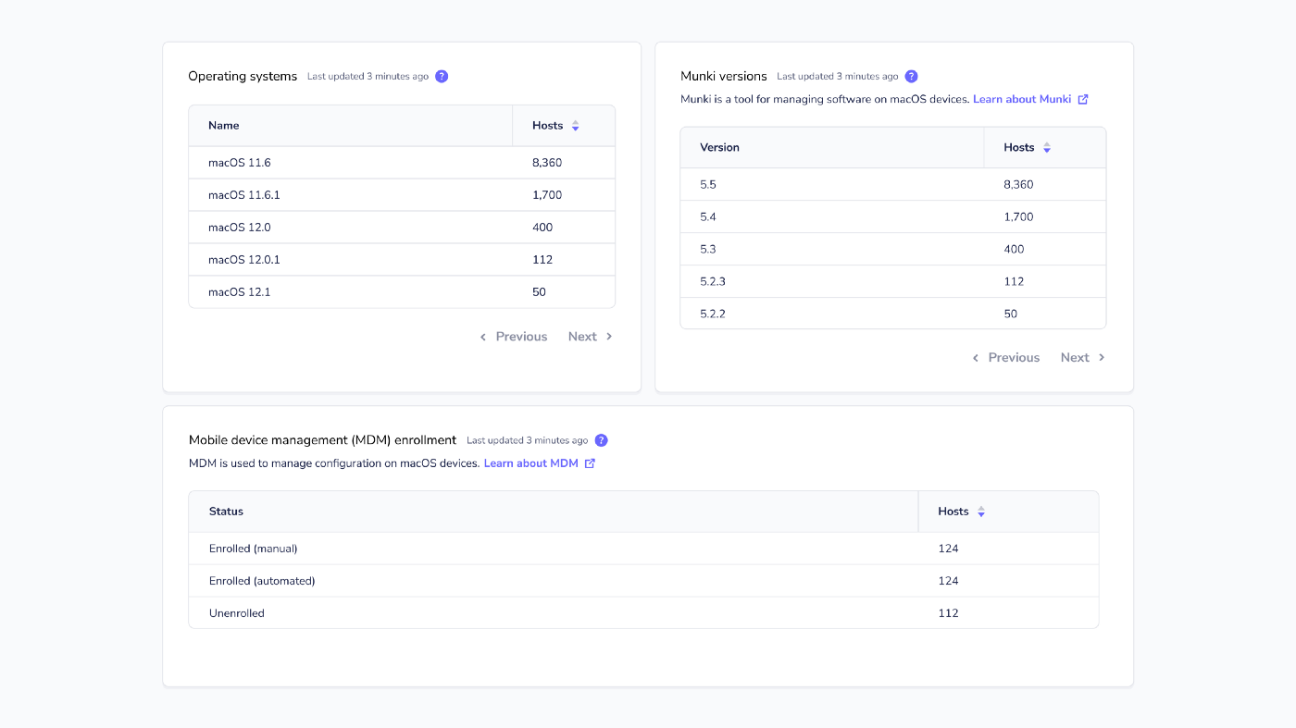This screenshot has width=1296, height=728.
Task: Select the macOS 11.6 row name
Action: coord(239,163)
